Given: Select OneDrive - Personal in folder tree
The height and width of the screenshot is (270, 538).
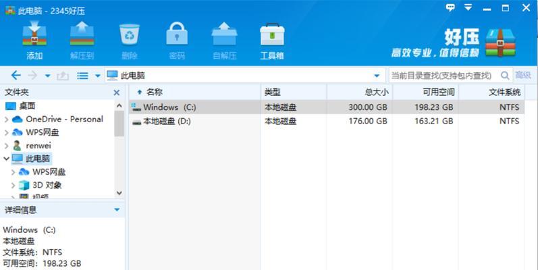Looking at the screenshot, I should pyautogui.click(x=64, y=119).
